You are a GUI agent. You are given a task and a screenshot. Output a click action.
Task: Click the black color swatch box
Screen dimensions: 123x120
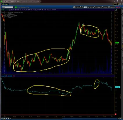coord(115,4)
